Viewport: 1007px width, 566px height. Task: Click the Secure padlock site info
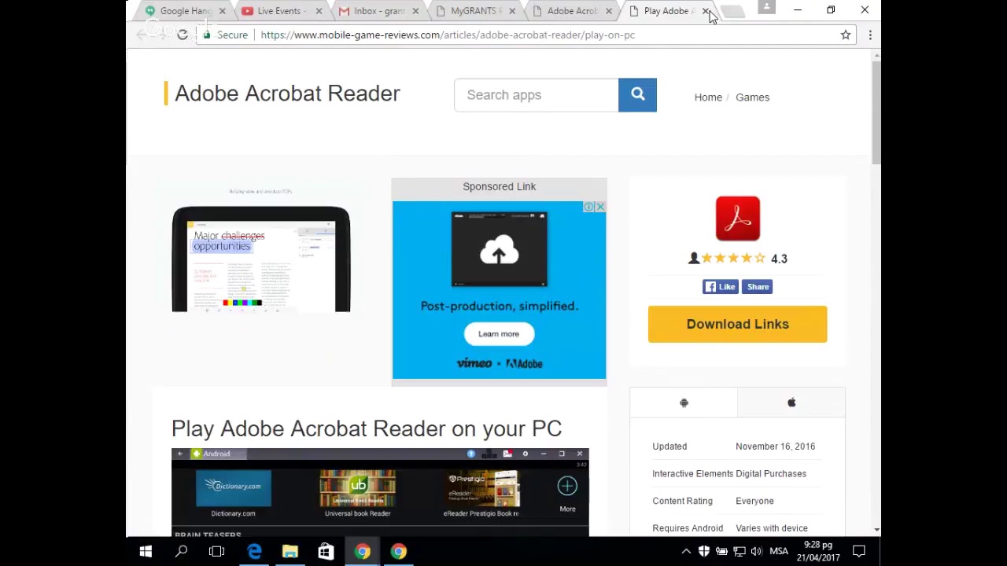[225, 35]
